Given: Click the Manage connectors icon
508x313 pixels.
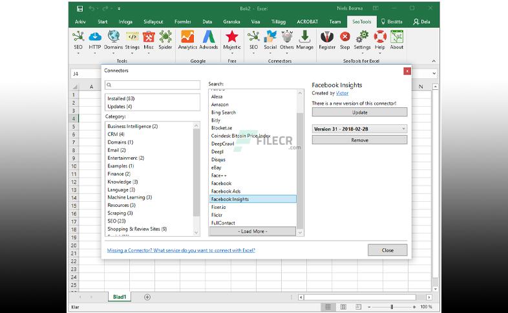Looking at the screenshot, I should [304, 37].
